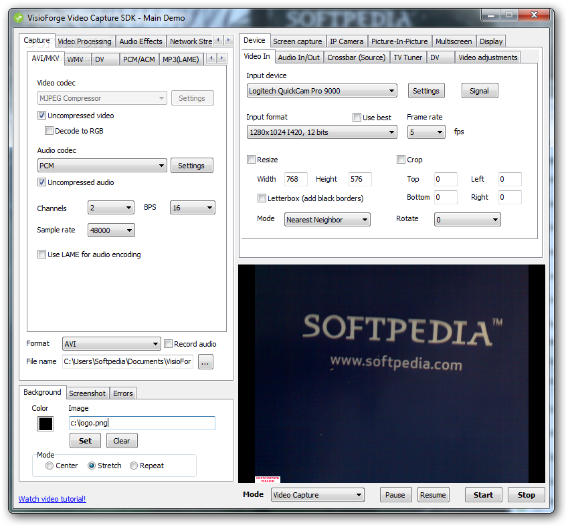Open the Audio codec PCM dropdown
568x527 pixels.
pos(102,166)
